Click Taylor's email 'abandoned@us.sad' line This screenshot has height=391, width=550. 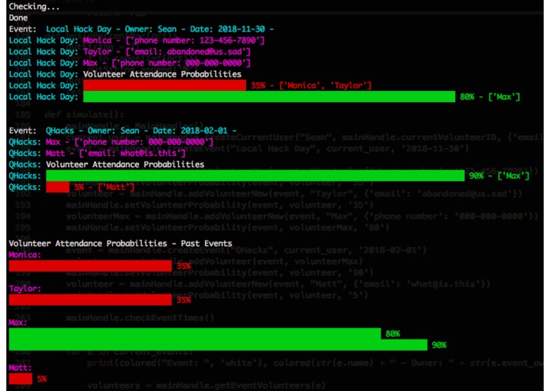pos(130,51)
